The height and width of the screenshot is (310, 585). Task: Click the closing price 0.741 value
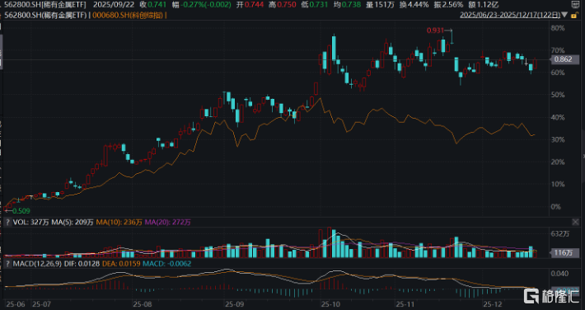[x=157, y=5]
